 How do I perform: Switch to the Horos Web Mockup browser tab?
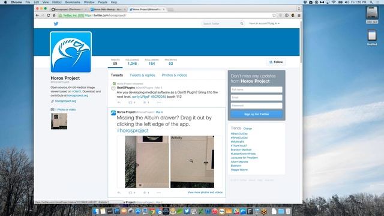click(107, 10)
